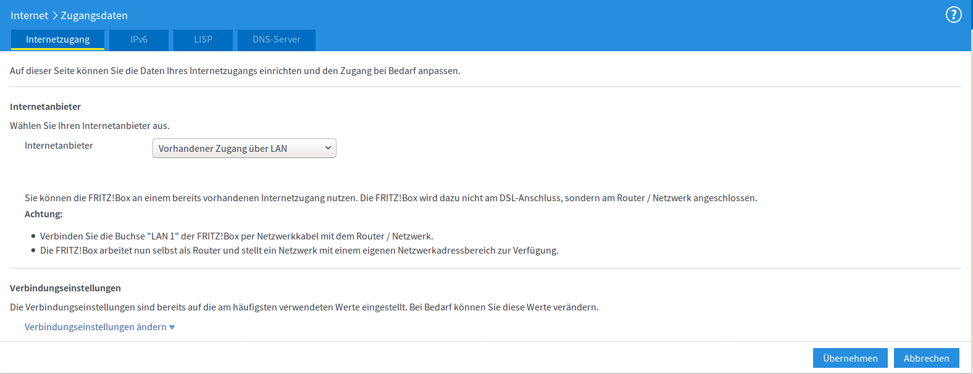Open the IPv6 tab

point(139,39)
